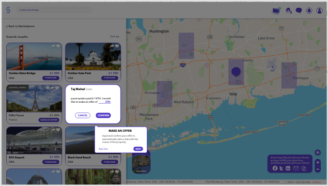Click the Black Sand Beach title

tap(79, 157)
